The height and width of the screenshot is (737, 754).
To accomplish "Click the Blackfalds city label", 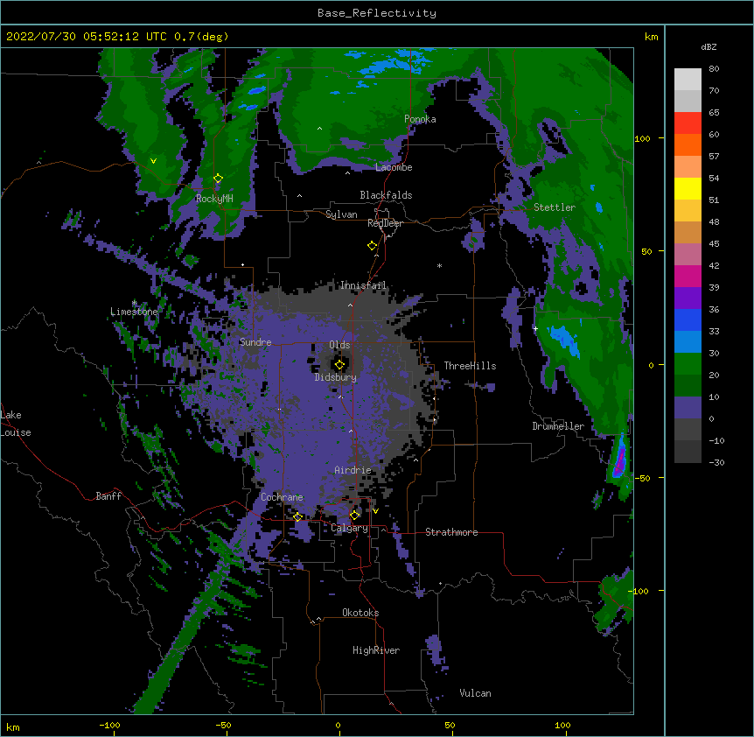I will tap(386, 195).
